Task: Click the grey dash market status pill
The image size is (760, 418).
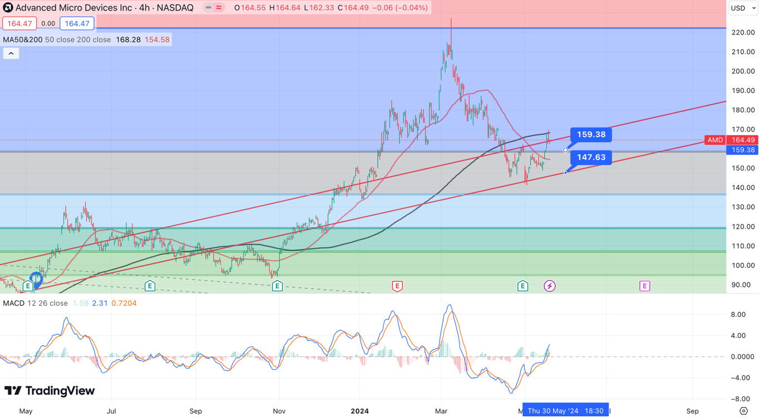Action: pyautogui.click(x=208, y=8)
